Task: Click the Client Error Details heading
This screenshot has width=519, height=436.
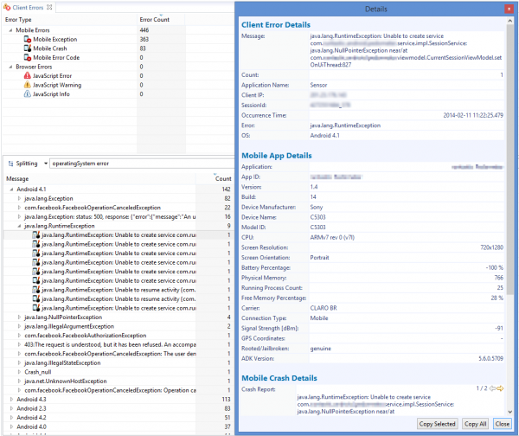Action: 276,25
